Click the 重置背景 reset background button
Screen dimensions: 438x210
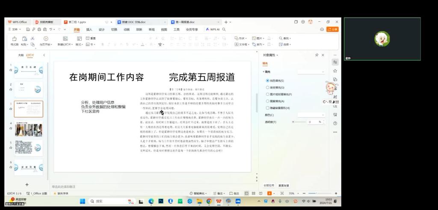click(284, 186)
